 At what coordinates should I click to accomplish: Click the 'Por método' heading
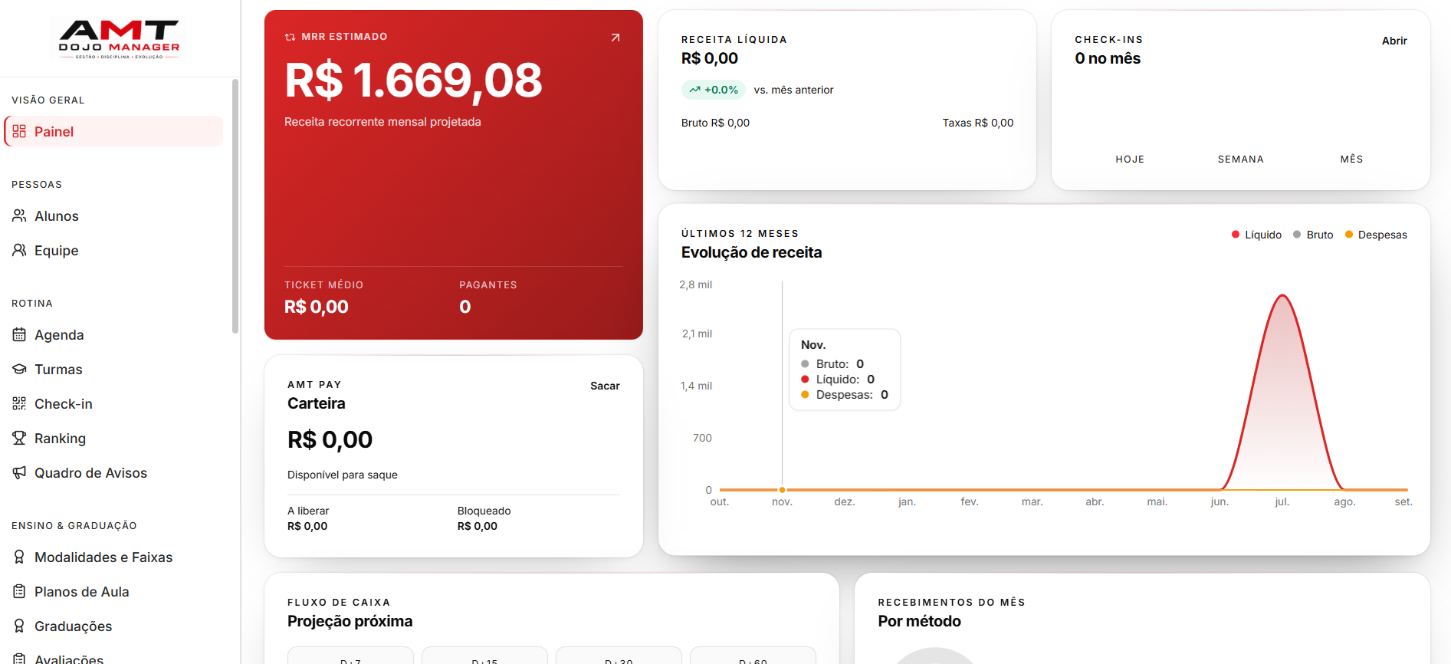tap(919, 622)
